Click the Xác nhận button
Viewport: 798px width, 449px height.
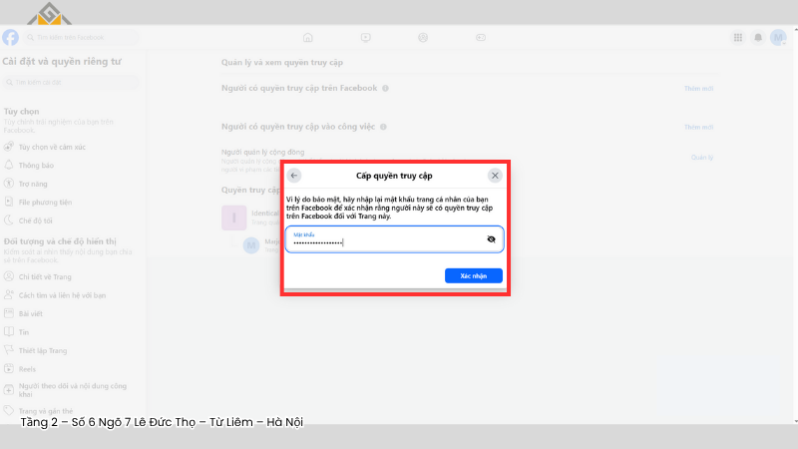(x=473, y=275)
